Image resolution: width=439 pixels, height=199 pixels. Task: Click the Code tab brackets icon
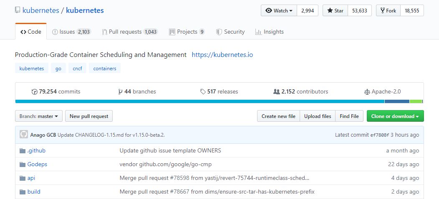23,32
